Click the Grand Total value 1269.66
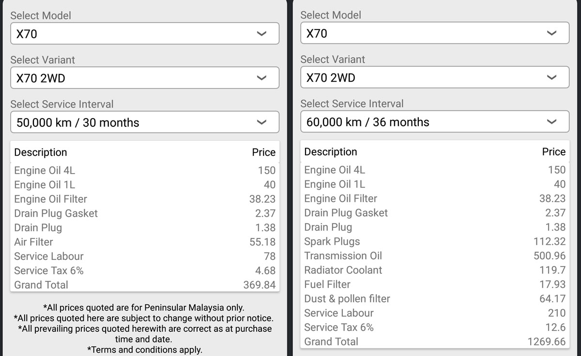Viewport: 581px width, 356px height. [546, 341]
